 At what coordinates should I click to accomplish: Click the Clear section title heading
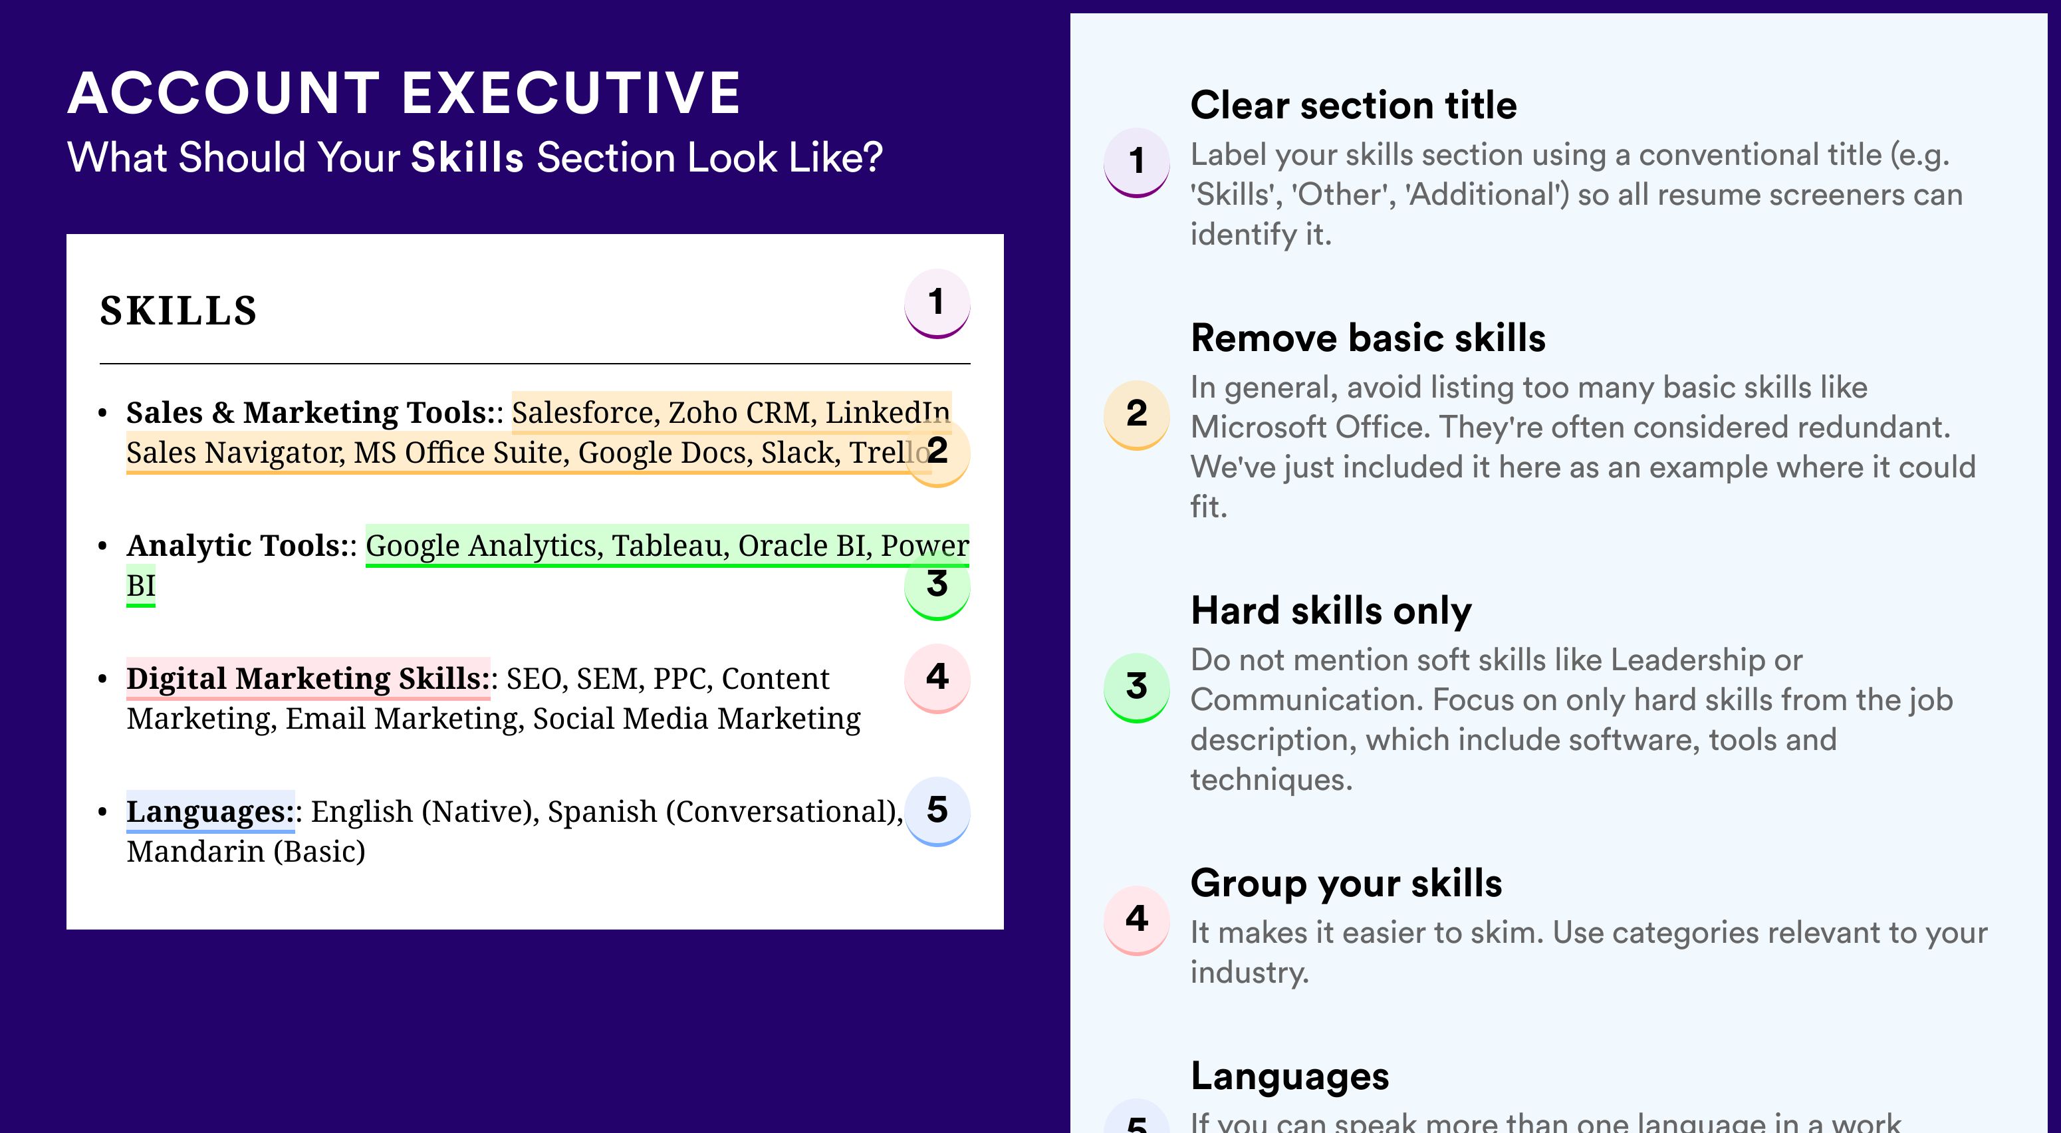point(1353,106)
